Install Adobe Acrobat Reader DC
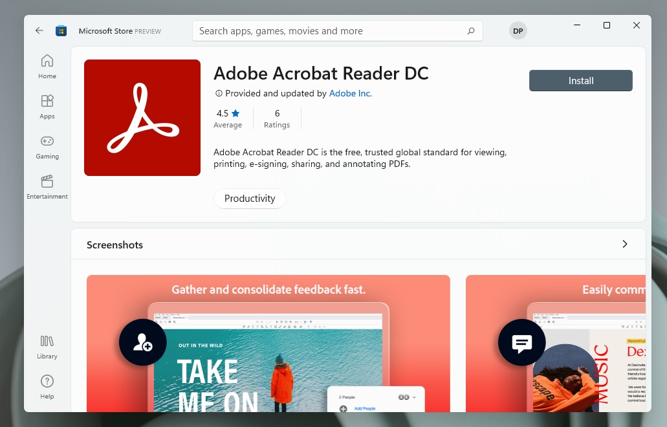This screenshot has height=427, width=667. pos(580,80)
